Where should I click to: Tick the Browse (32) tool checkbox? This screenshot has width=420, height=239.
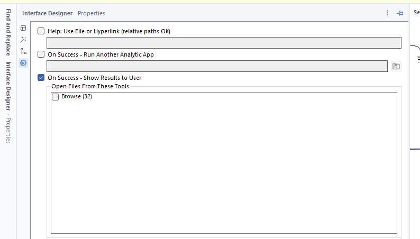click(x=56, y=97)
